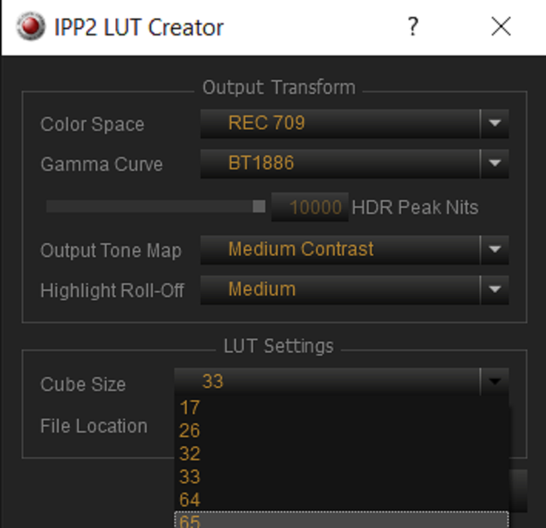Open the Color Space REC 709 combo box
546x528 pixels.
click(x=354, y=123)
